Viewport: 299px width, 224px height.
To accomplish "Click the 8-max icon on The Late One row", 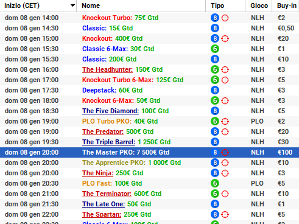I will click(x=215, y=204).
